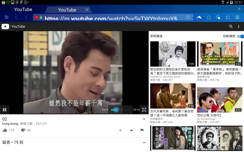
Task: Click EL Stocknology channel name
Action: [206, 119]
